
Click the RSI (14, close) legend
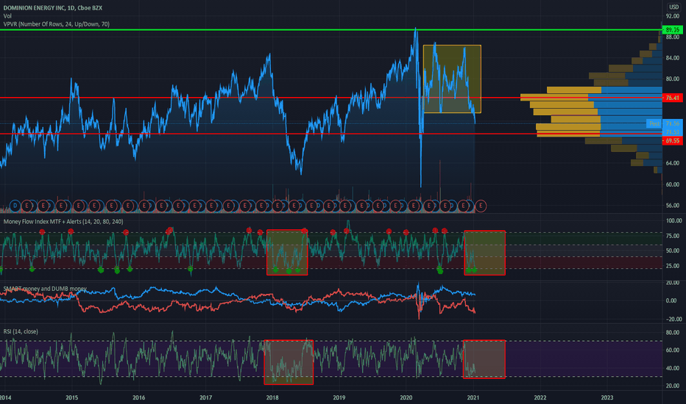pos(21,331)
